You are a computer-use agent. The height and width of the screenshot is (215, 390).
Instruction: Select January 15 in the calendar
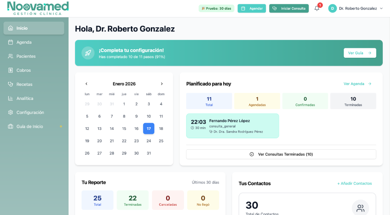tap(124, 128)
